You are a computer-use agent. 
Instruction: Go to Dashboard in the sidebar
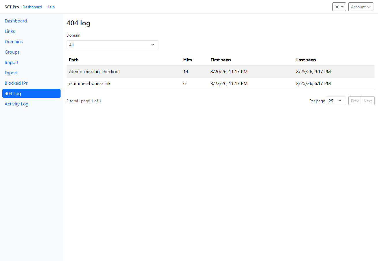[x=31, y=21]
